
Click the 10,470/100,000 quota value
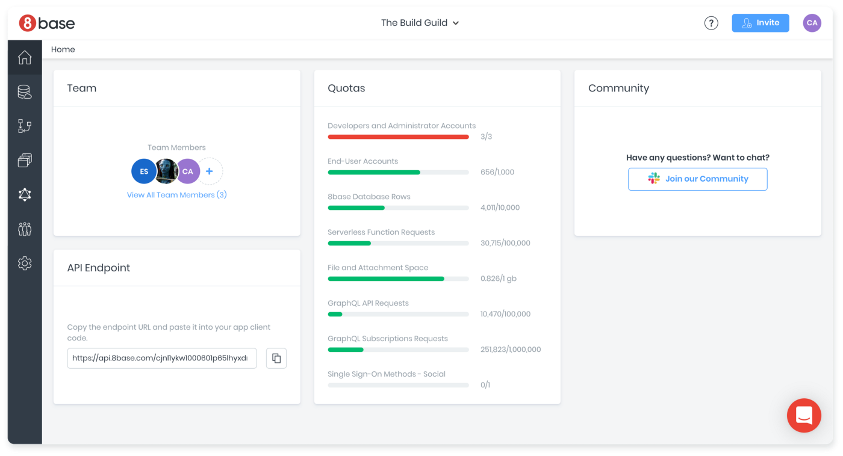[x=505, y=314]
